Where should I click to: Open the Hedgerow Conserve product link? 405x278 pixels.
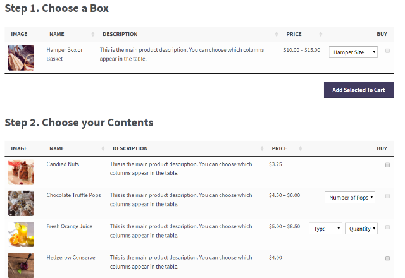point(71,257)
